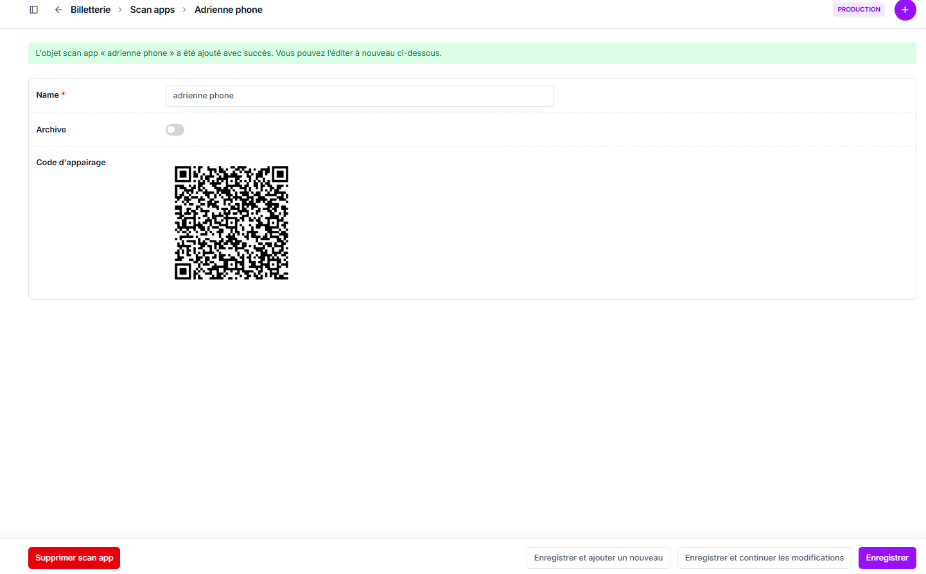Focus the Name input field
The height and width of the screenshot is (574, 926).
tap(360, 96)
